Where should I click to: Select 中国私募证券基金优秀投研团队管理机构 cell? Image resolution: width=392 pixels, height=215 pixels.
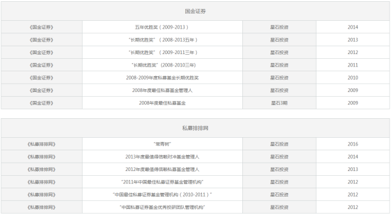pos(162,207)
